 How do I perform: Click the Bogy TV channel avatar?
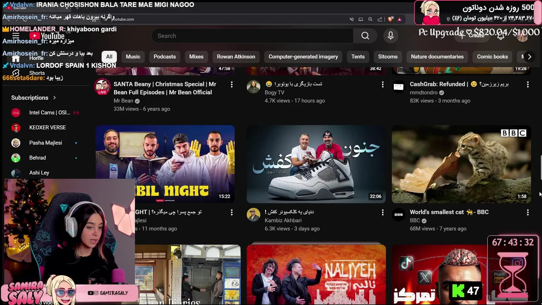pyautogui.click(x=253, y=87)
